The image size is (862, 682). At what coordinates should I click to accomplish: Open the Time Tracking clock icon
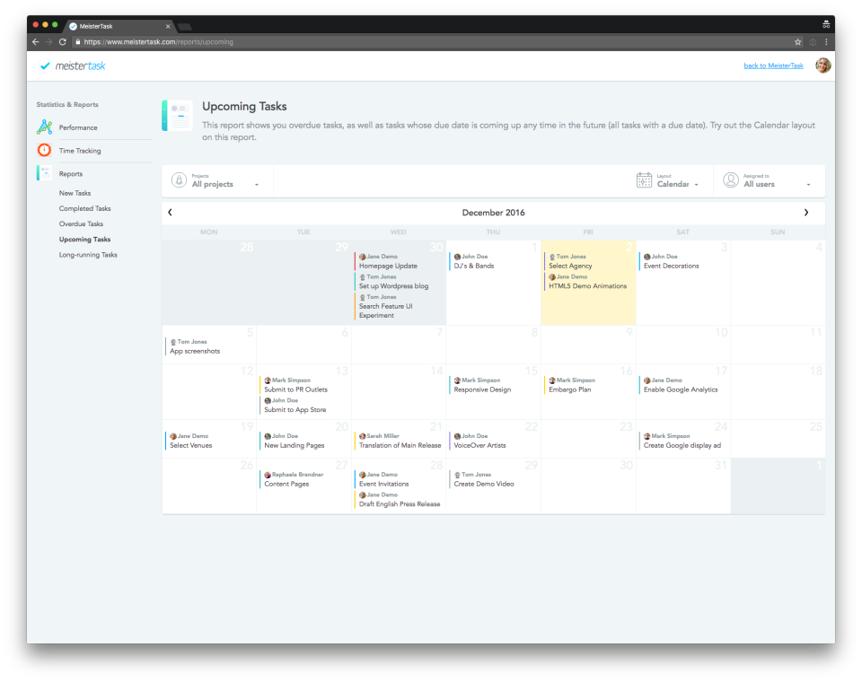tap(45, 150)
